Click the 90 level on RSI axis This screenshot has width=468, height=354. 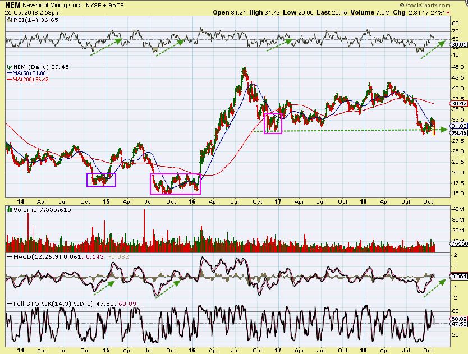point(456,24)
